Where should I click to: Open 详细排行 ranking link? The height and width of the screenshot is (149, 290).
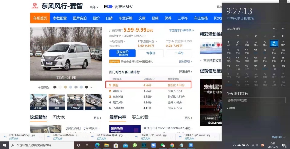click(186, 71)
